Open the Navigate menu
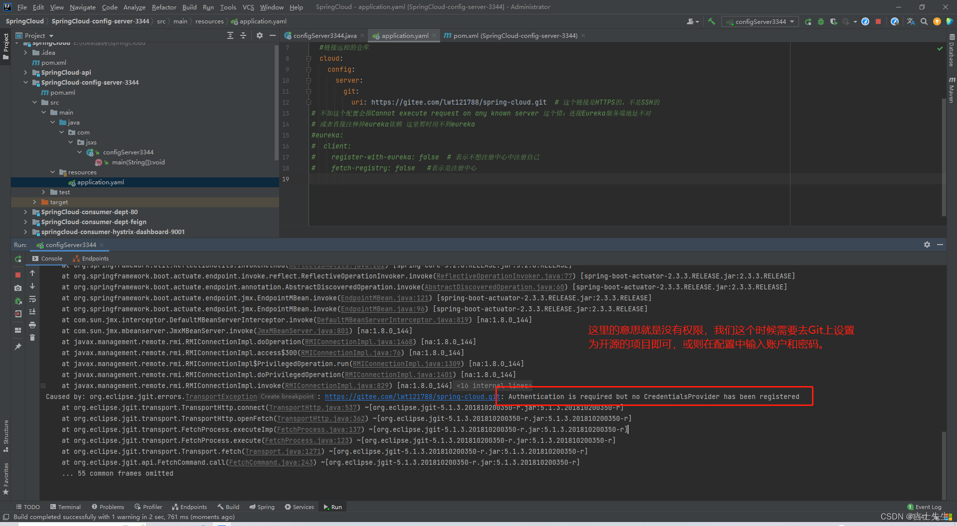 pos(82,7)
